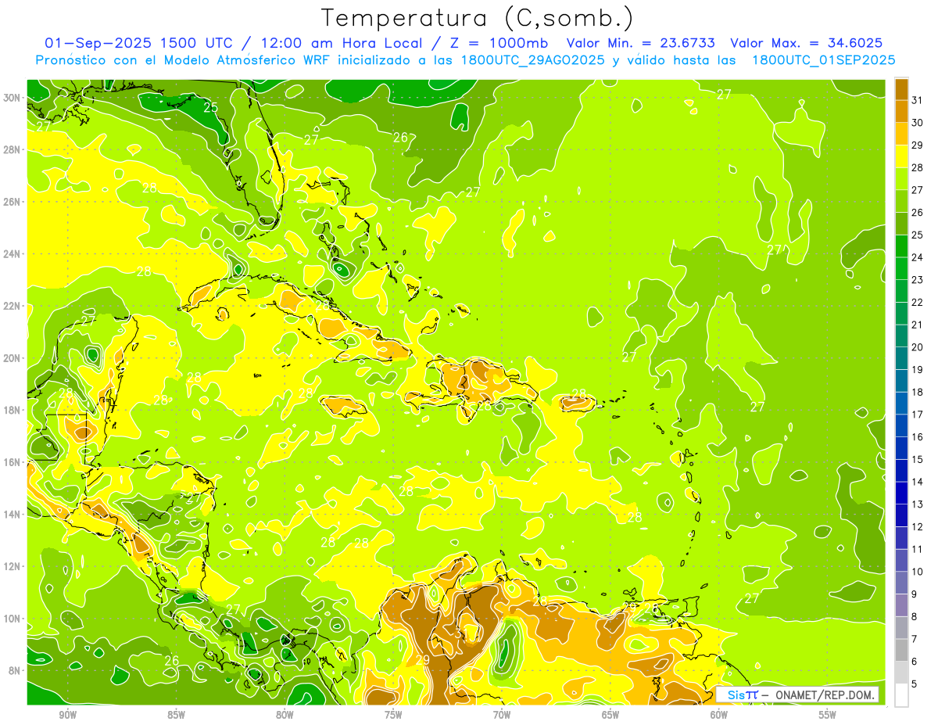Click the number 31 on the color legend
The image size is (938, 725).
tap(918, 100)
